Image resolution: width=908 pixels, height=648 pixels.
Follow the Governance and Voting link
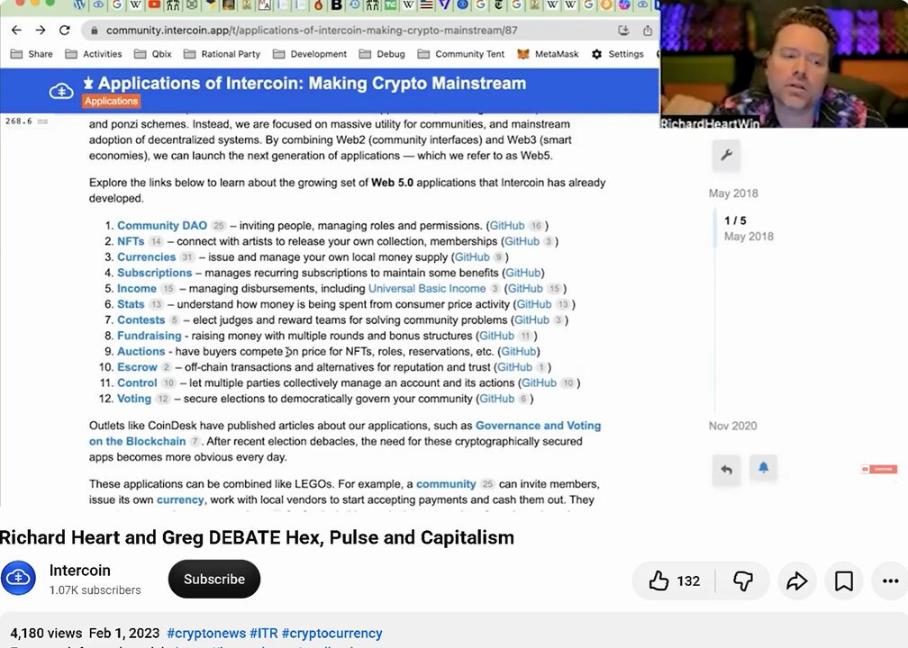(345, 434)
